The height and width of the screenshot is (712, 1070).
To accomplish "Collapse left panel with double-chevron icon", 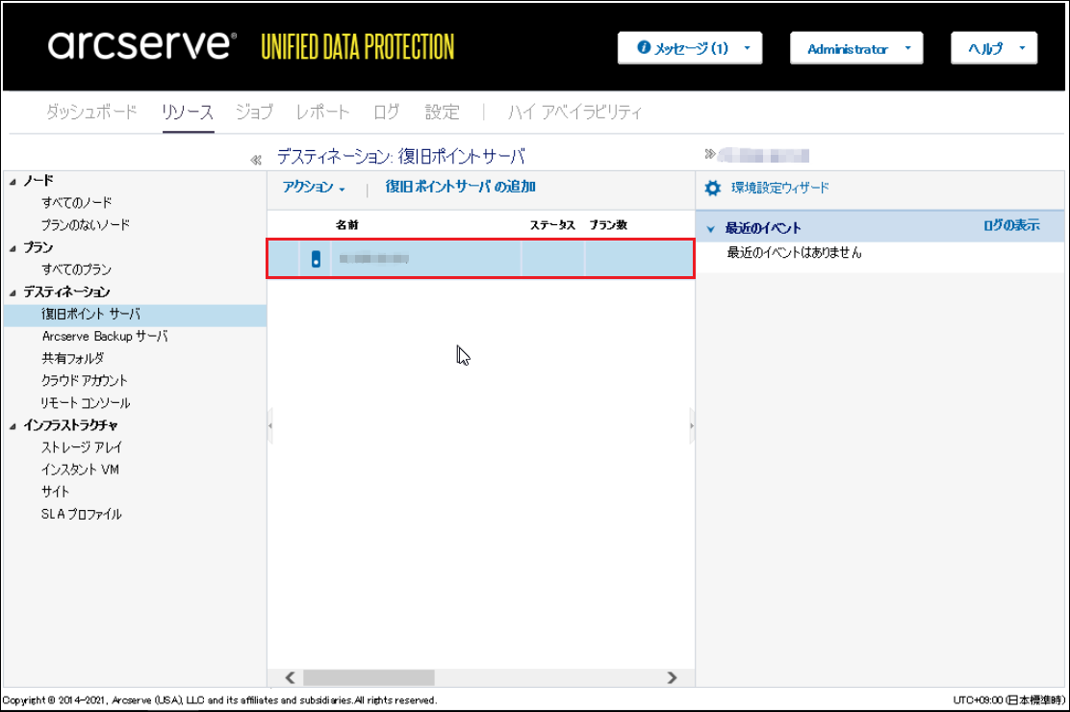I will point(256,160).
